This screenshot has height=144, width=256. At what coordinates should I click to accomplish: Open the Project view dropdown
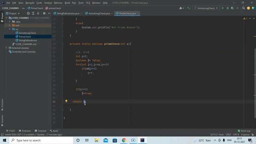pyautogui.click(x=13, y=13)
